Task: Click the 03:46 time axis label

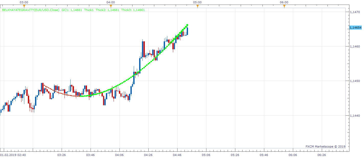Action: pyautogui.click(x=91, y=155)
